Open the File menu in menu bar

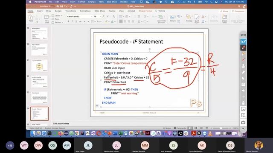pyautogui.click(x=50, y=2)
